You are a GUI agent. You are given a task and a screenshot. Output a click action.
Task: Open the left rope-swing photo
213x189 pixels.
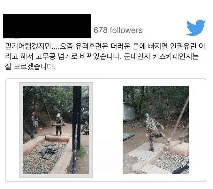coord(56,130)
